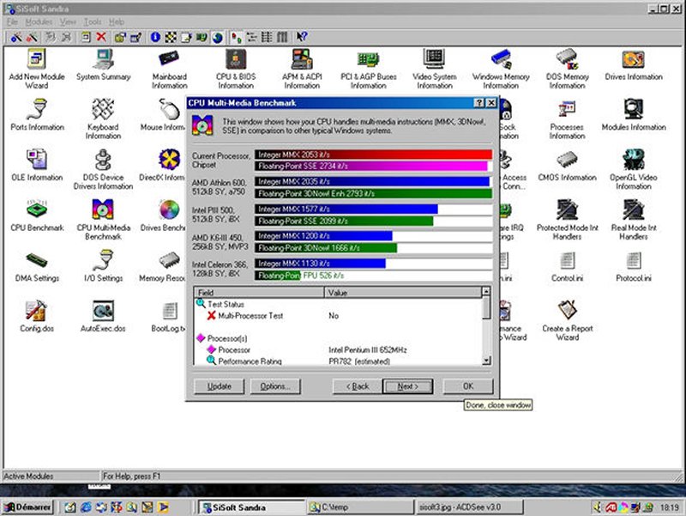686x516 pixels.
Task: Open Keyboard Information module
Action: point(103,119)
